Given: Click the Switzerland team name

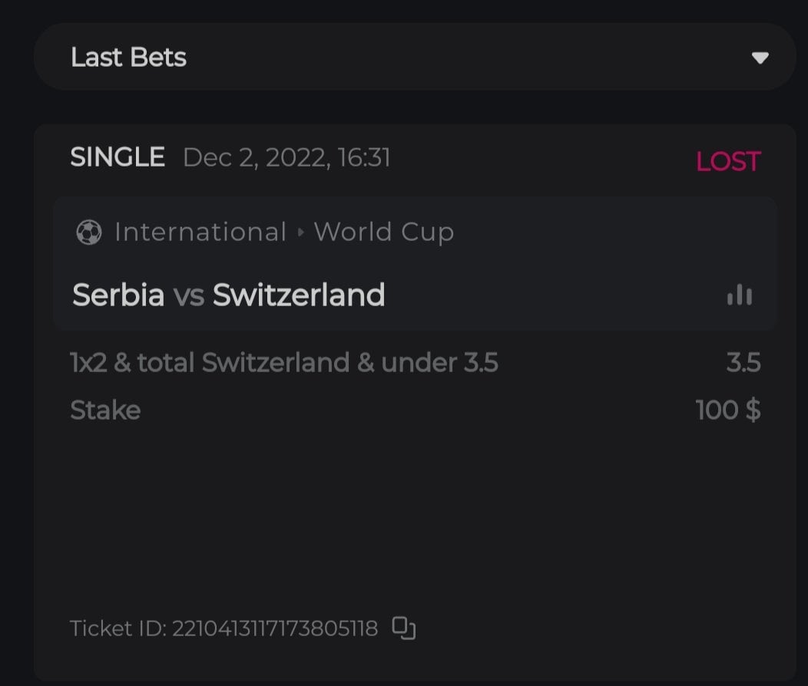Looking at the screenshot, I should click(x=299, y=295).
